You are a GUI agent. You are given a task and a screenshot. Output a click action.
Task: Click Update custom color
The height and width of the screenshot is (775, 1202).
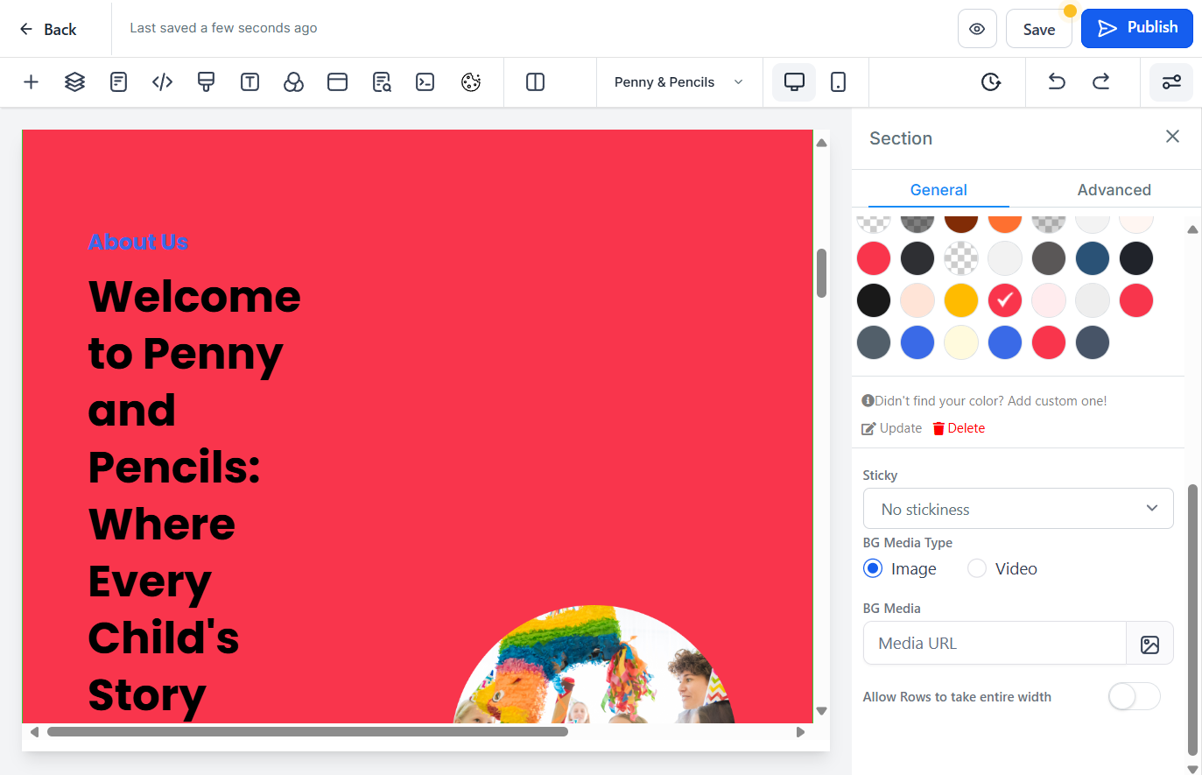[891, 428]
